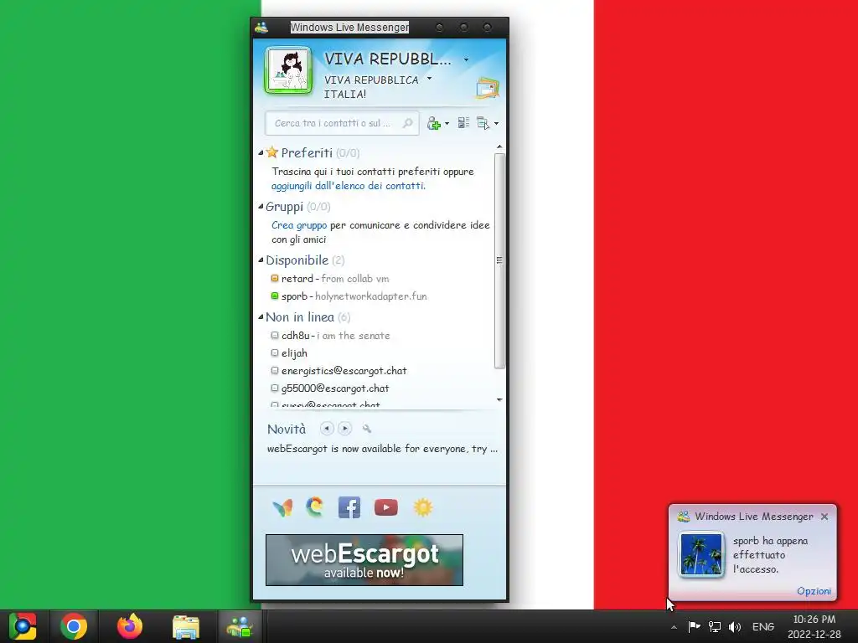
Task: Show hidden tray icons arrow
Action: coord(675,627)
